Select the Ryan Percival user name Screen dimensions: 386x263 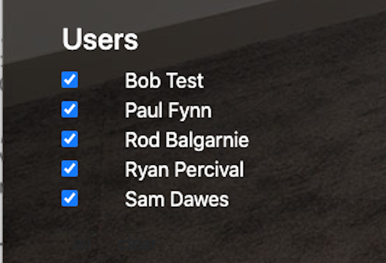[184, 169]
